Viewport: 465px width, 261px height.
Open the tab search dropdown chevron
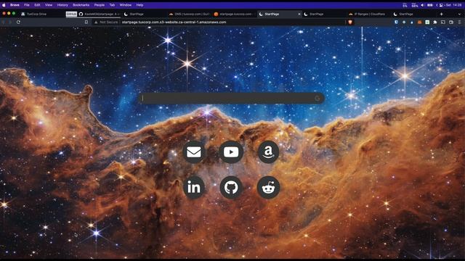click(459, 14)
